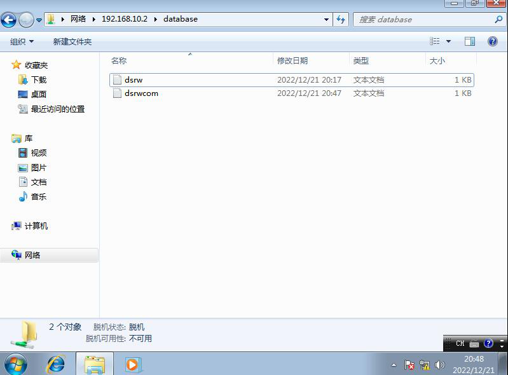The image size is (508, 375).
Task: Click the shared folder icon in details pane
Action: coord(25,334)
